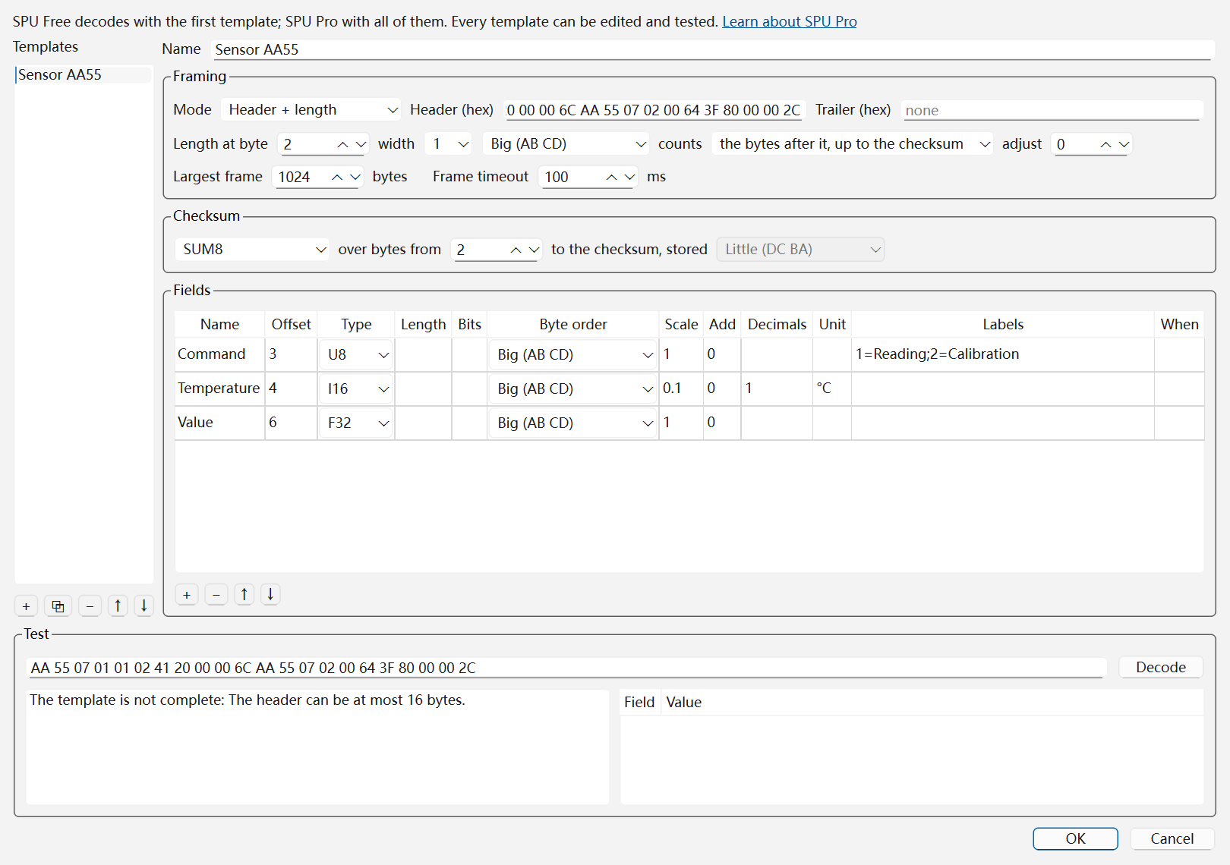The height and width of the screenshot is (865, 1230).
Task: Click the Value field name cell
Action: 219,423
